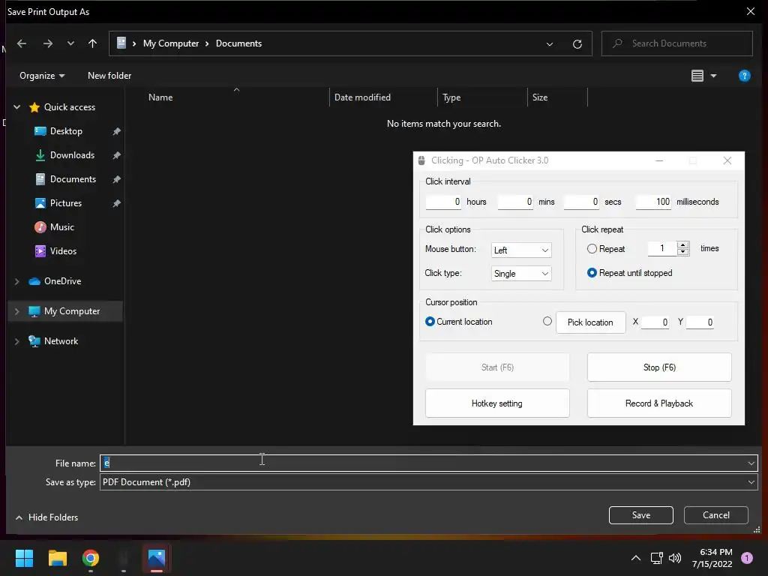
Task: Change view layout icon
Action: [x=697, y=76]
